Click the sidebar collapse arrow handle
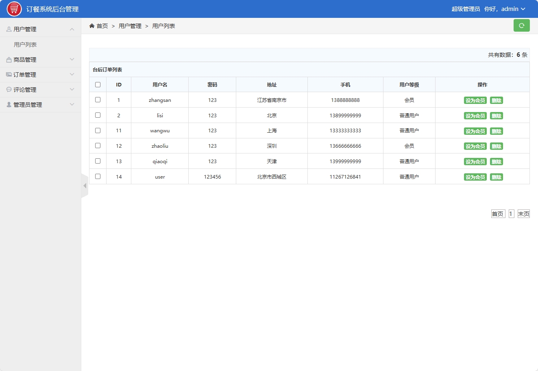Viewport: 538px width, 371px height. 85,185
